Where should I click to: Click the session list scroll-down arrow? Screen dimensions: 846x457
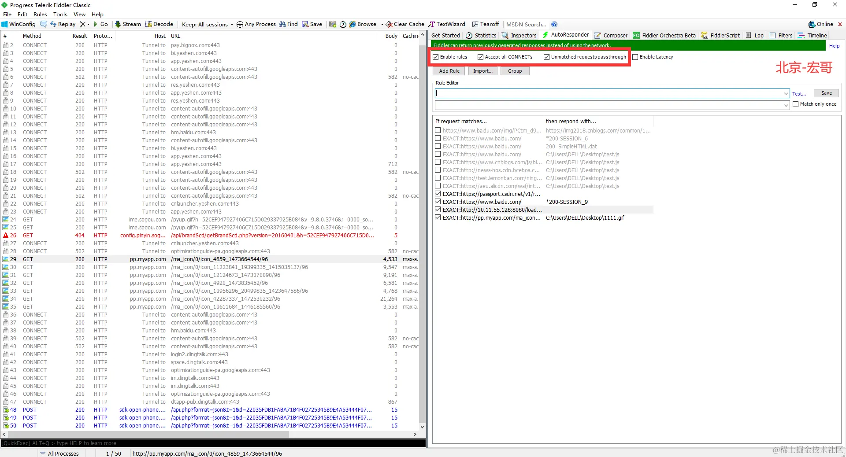coord(422,427)
